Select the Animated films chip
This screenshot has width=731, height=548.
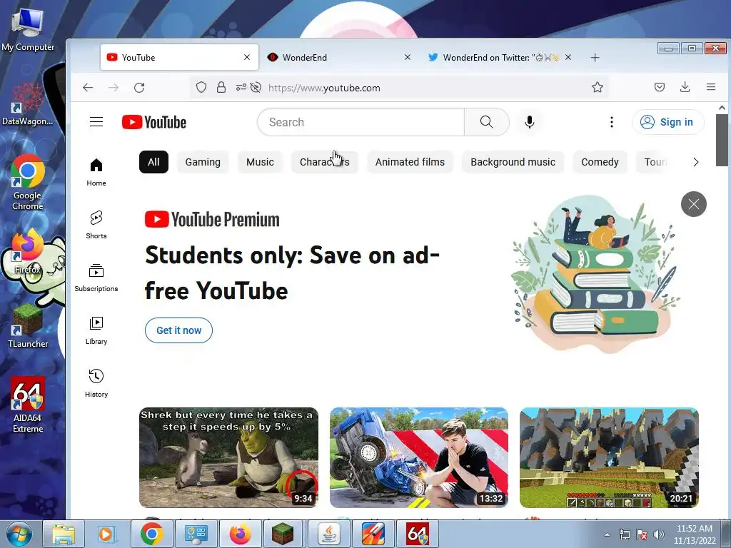pyautogui.click(x=410, y=162)
